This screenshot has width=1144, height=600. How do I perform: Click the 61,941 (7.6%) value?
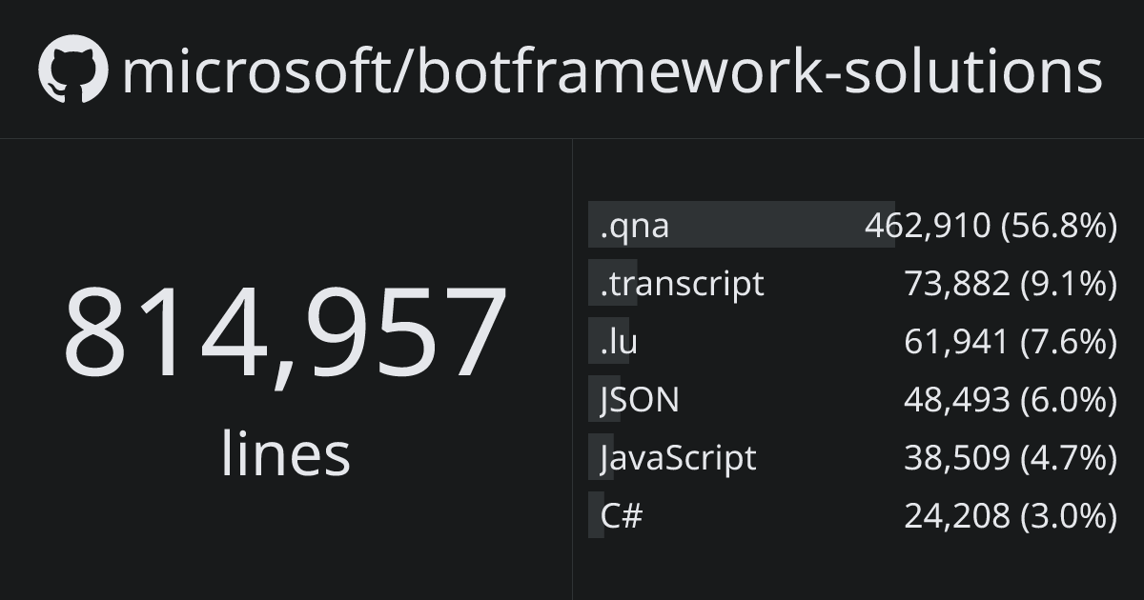pos(1011,341)
